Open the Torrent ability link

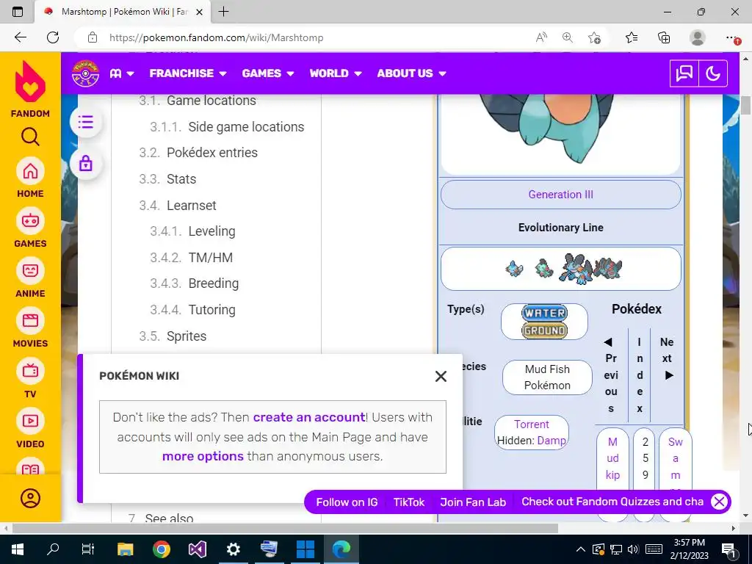(x=532, y=424)
